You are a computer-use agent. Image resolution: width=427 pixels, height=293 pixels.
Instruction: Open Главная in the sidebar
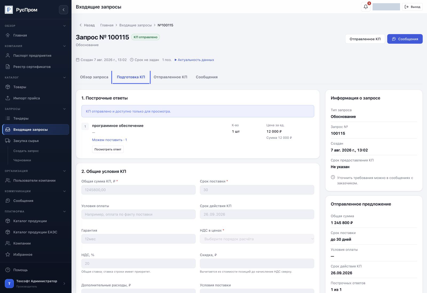click(35, 35)
